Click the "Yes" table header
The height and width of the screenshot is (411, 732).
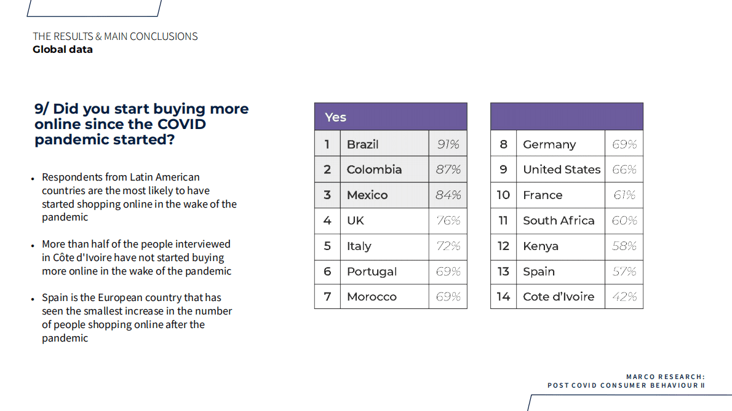336,117
